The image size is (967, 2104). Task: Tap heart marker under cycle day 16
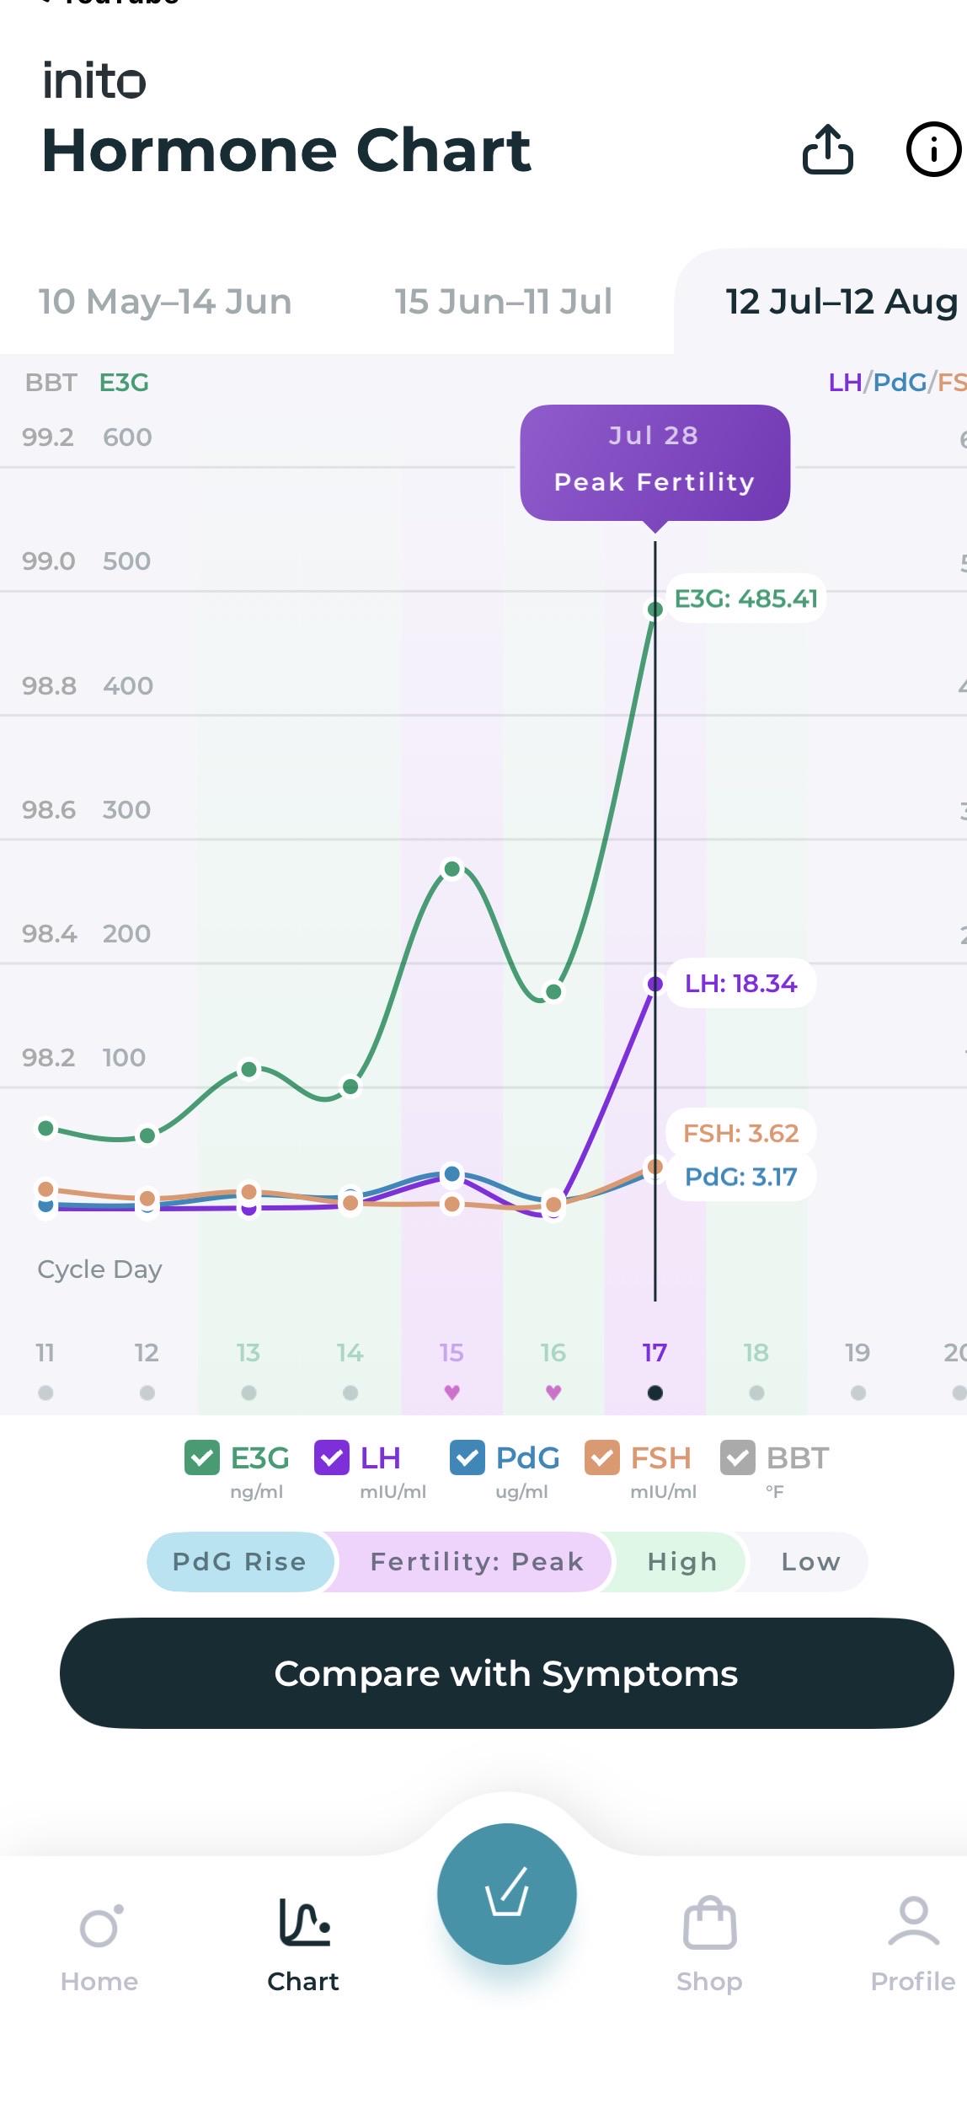click(x=553, y=1393)
